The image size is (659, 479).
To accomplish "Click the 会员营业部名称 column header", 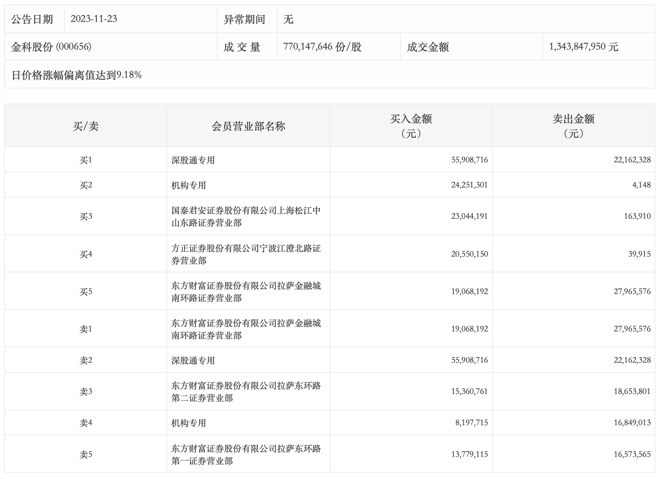I will [x=248, y=126].
